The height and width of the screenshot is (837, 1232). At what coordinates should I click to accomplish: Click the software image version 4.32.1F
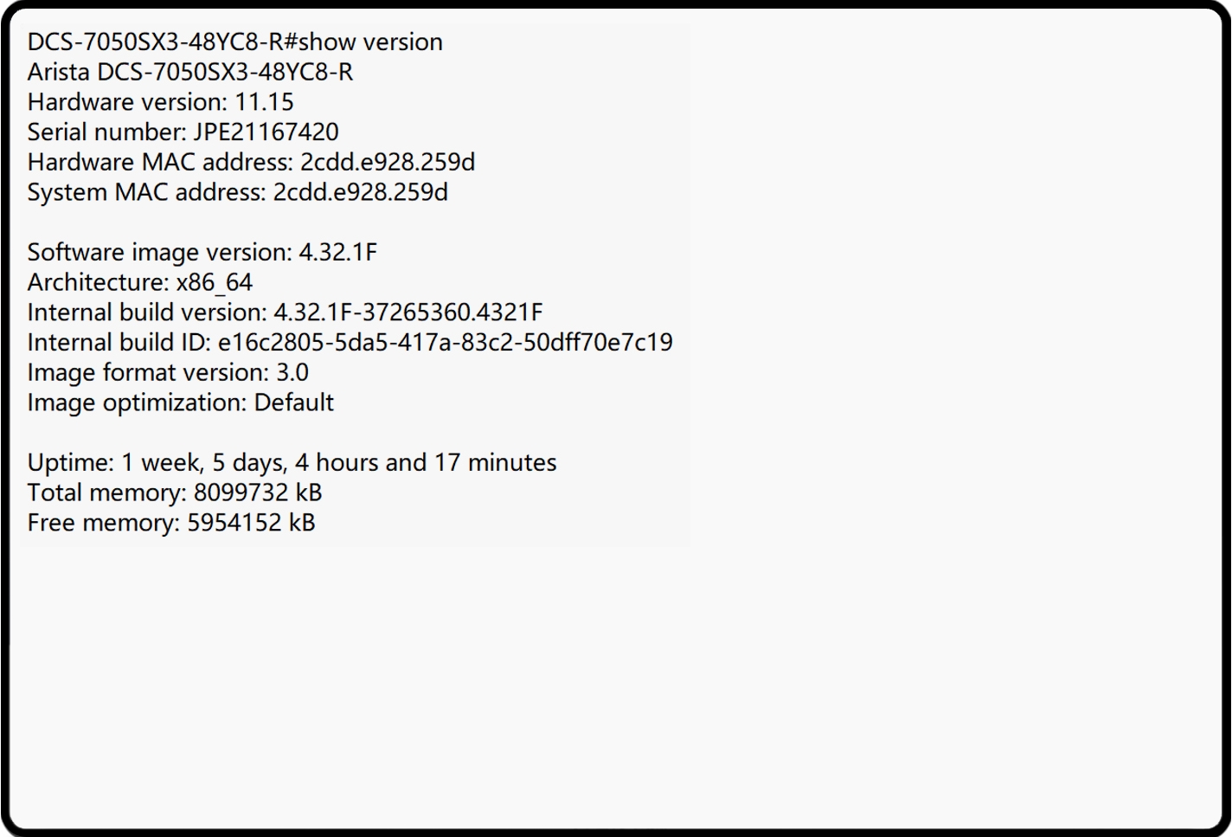(x=337, y=253)
